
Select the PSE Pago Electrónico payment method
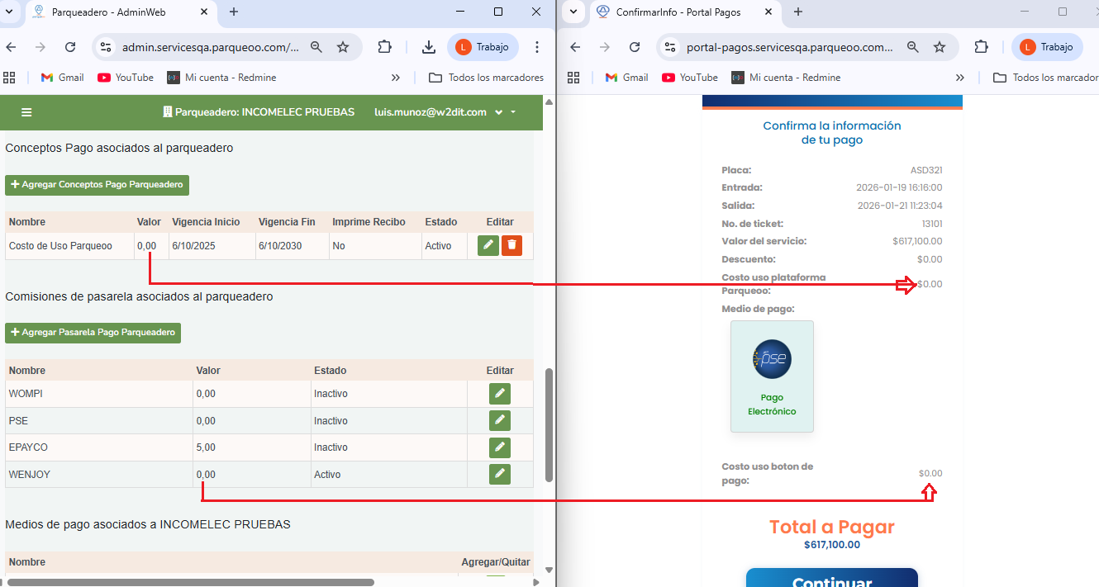(772, 376)
